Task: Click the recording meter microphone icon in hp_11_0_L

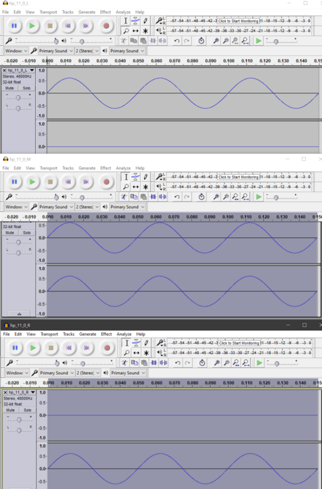Action: tap(158, 21)
